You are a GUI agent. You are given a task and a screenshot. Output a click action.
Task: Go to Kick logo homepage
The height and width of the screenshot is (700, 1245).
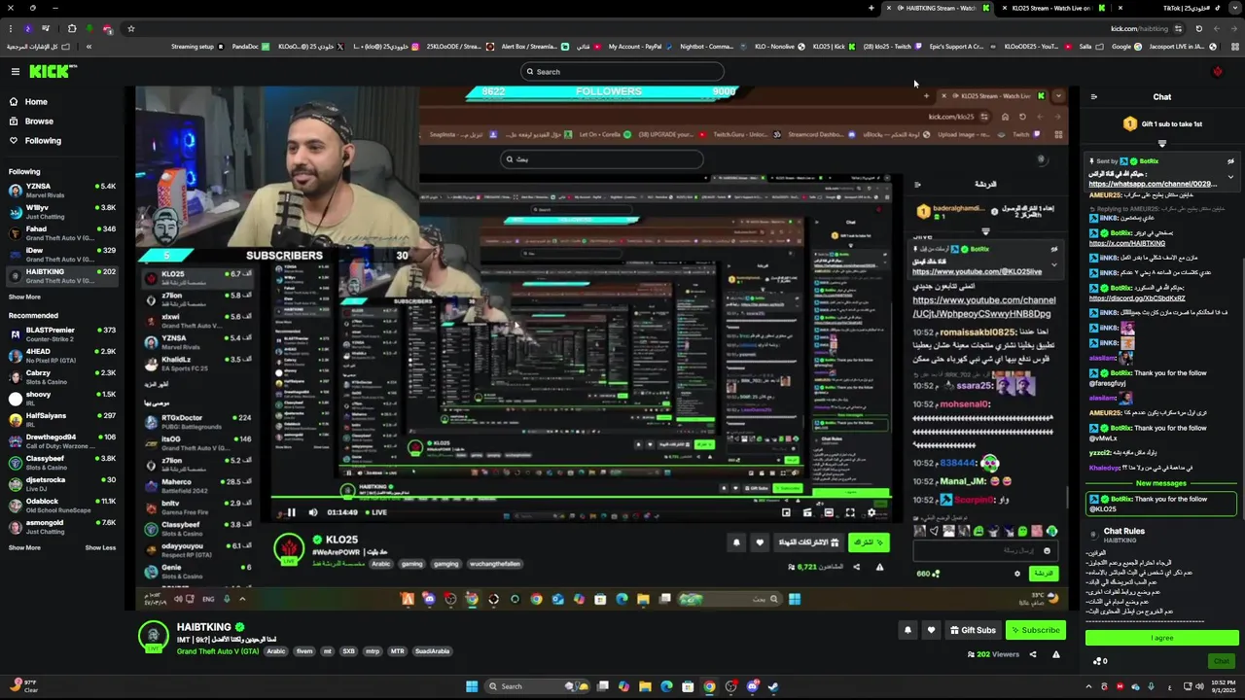pyautogui.click(x=53, y=71)
